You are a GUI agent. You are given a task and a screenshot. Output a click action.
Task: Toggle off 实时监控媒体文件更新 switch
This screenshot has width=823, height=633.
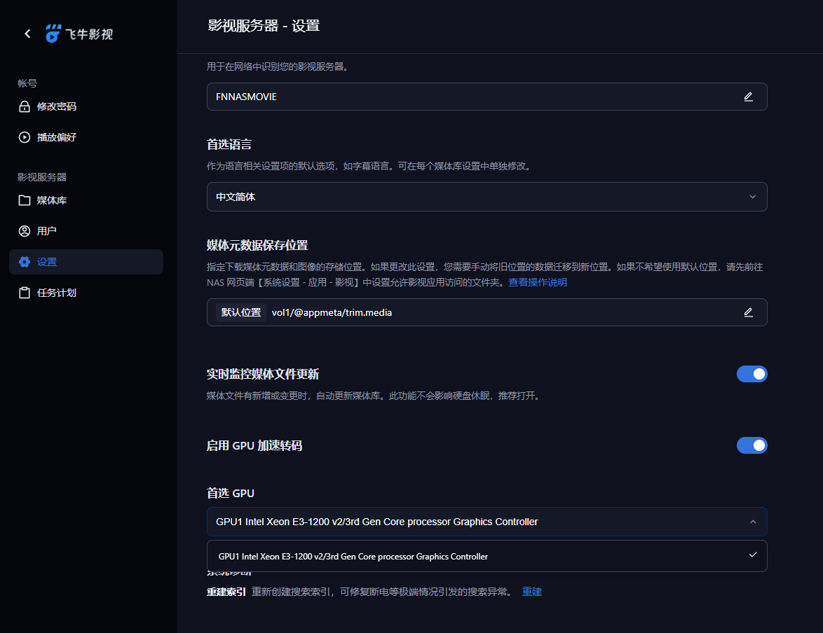[751, 374]
